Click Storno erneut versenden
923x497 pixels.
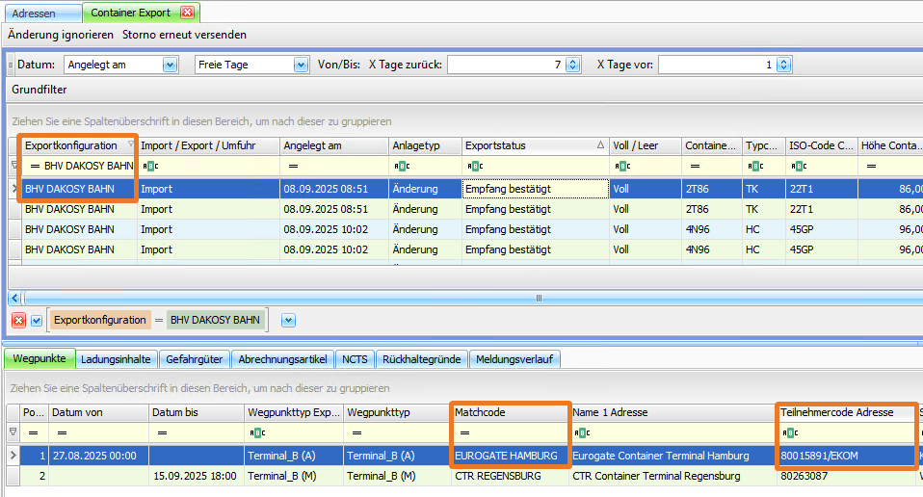[184, 35]
